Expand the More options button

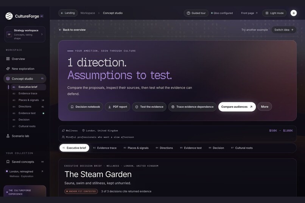point(265,107)
